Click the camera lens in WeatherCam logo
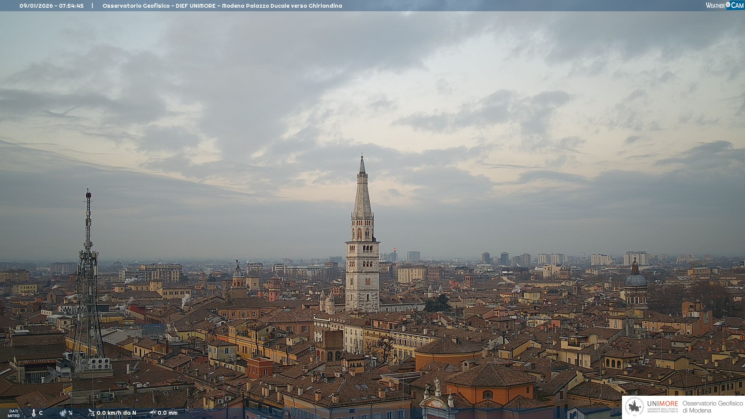The image size is (745, 419). tap(728, 5)
